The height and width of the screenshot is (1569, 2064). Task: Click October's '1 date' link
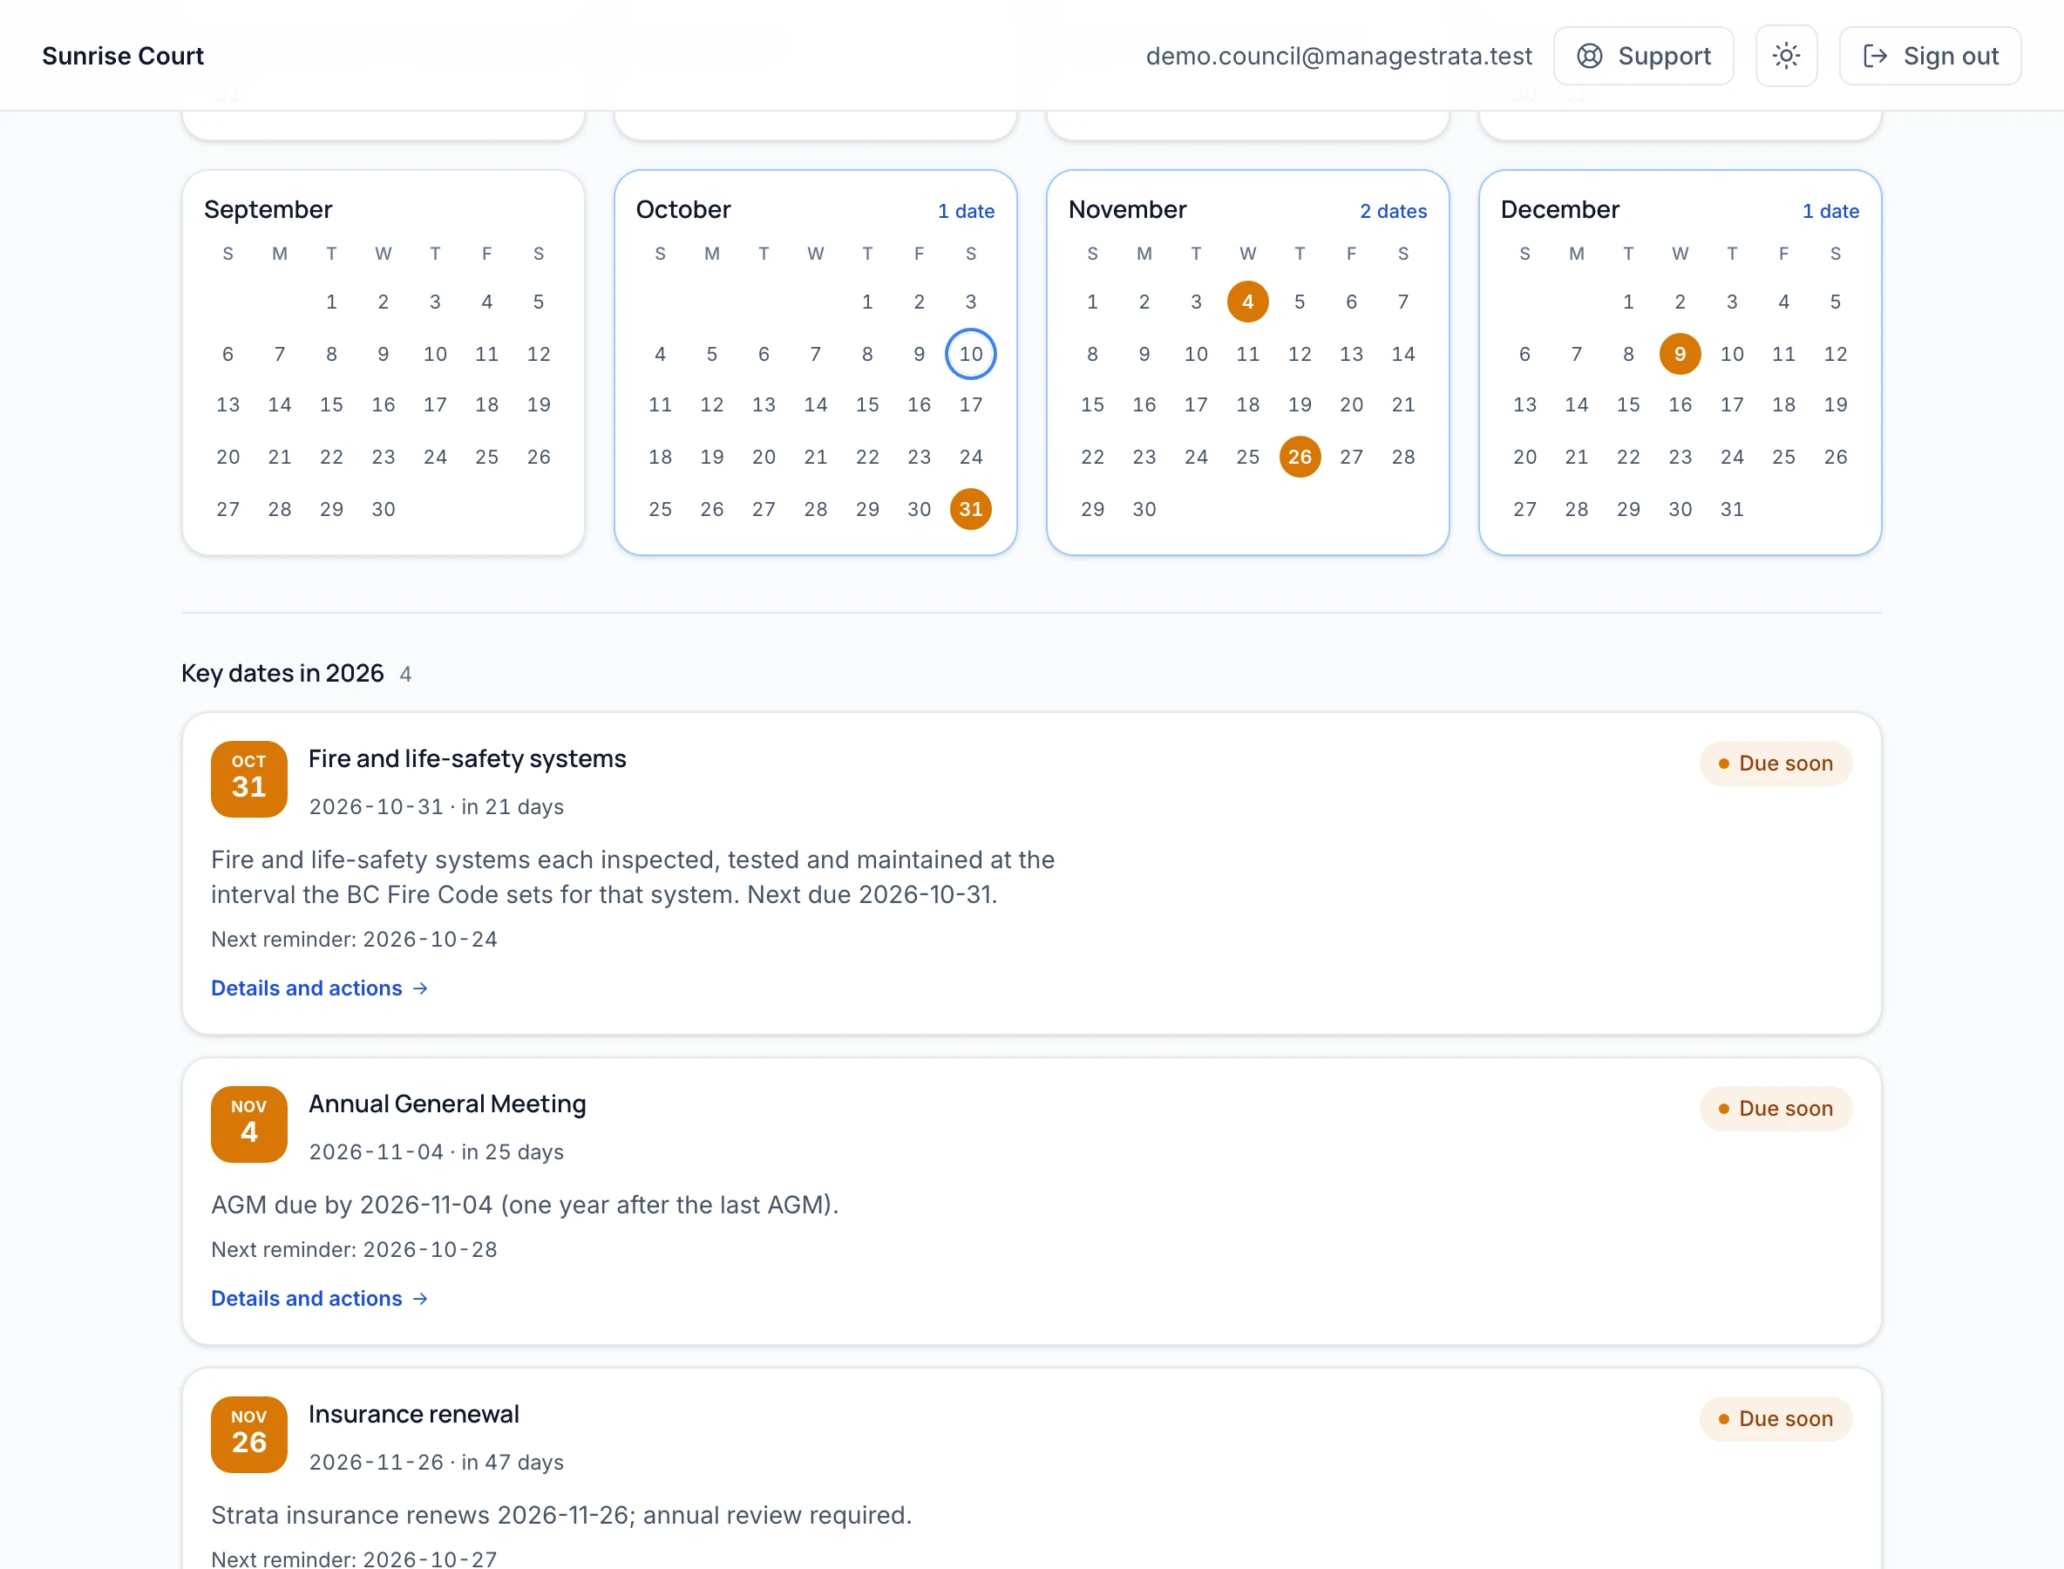966,211
